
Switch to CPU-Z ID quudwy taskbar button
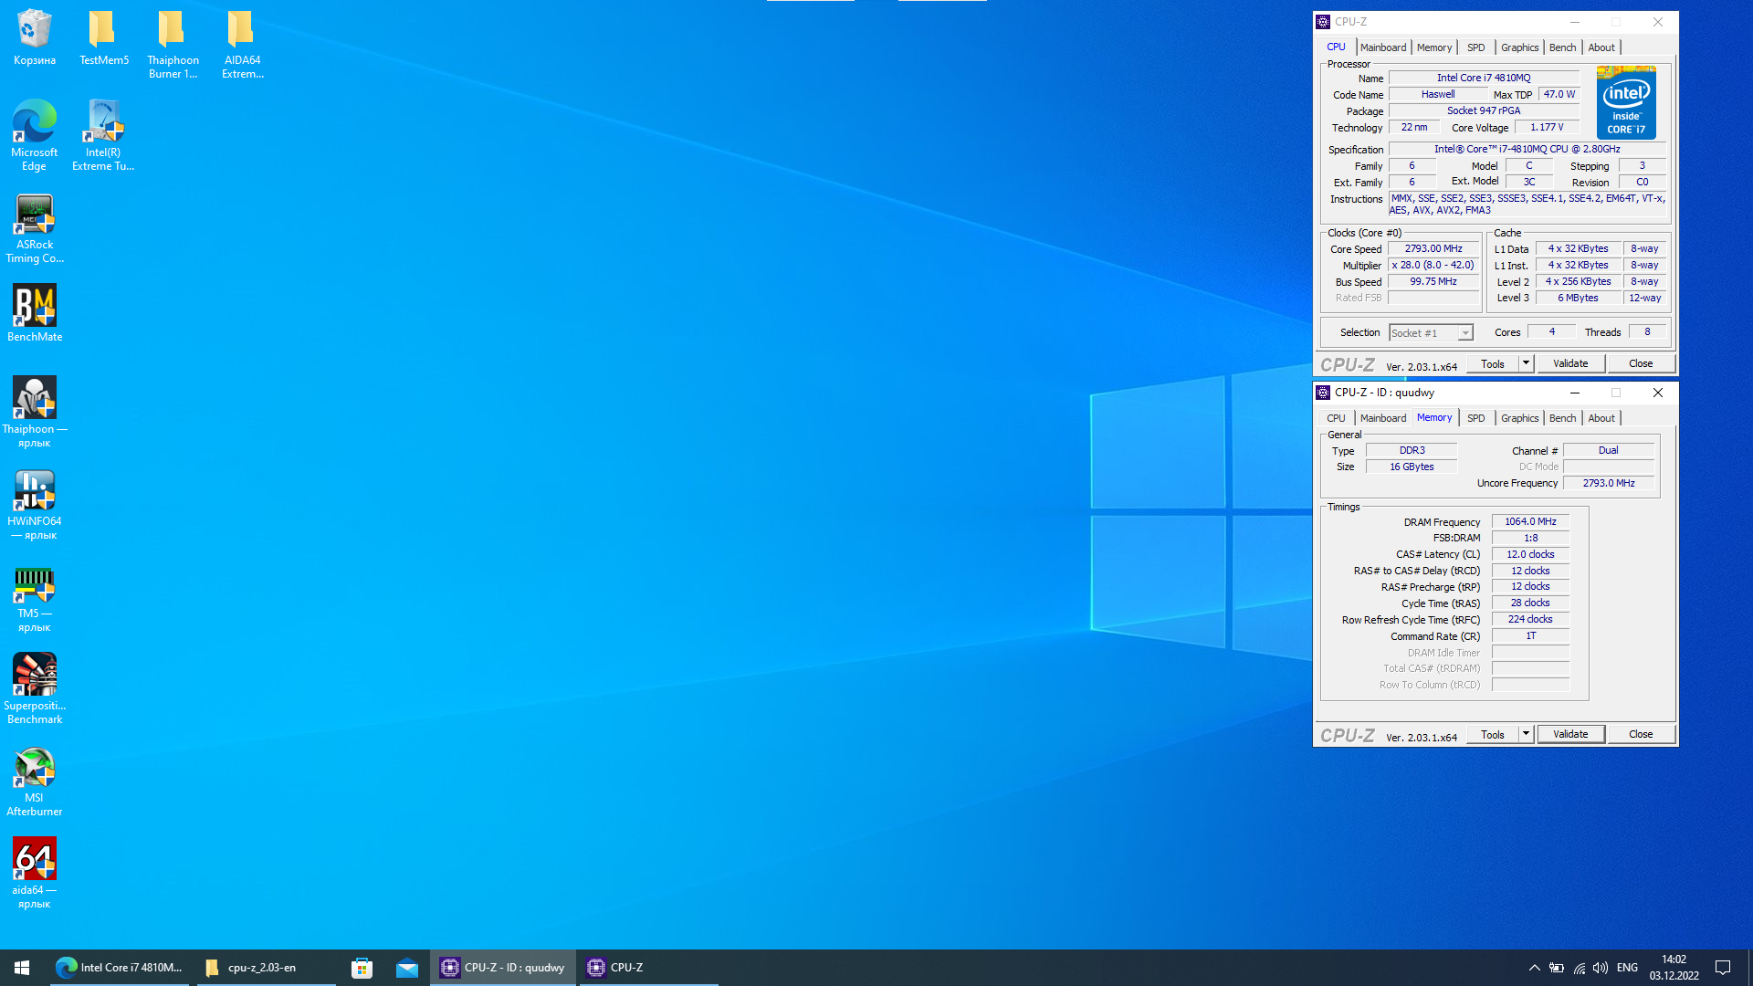coord(503,968)
